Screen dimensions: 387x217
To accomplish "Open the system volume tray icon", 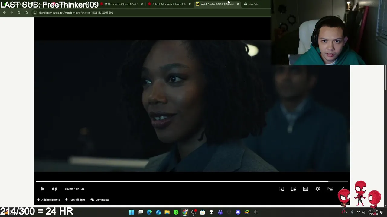I will pos(363,212).
